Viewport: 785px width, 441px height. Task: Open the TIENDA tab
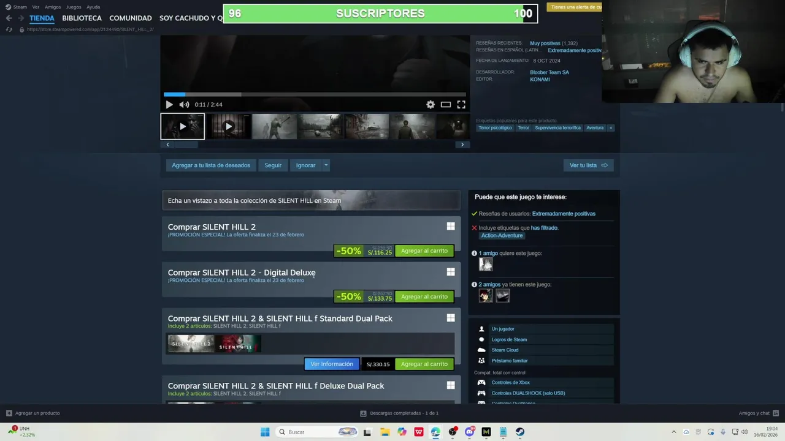coord(42,18)
